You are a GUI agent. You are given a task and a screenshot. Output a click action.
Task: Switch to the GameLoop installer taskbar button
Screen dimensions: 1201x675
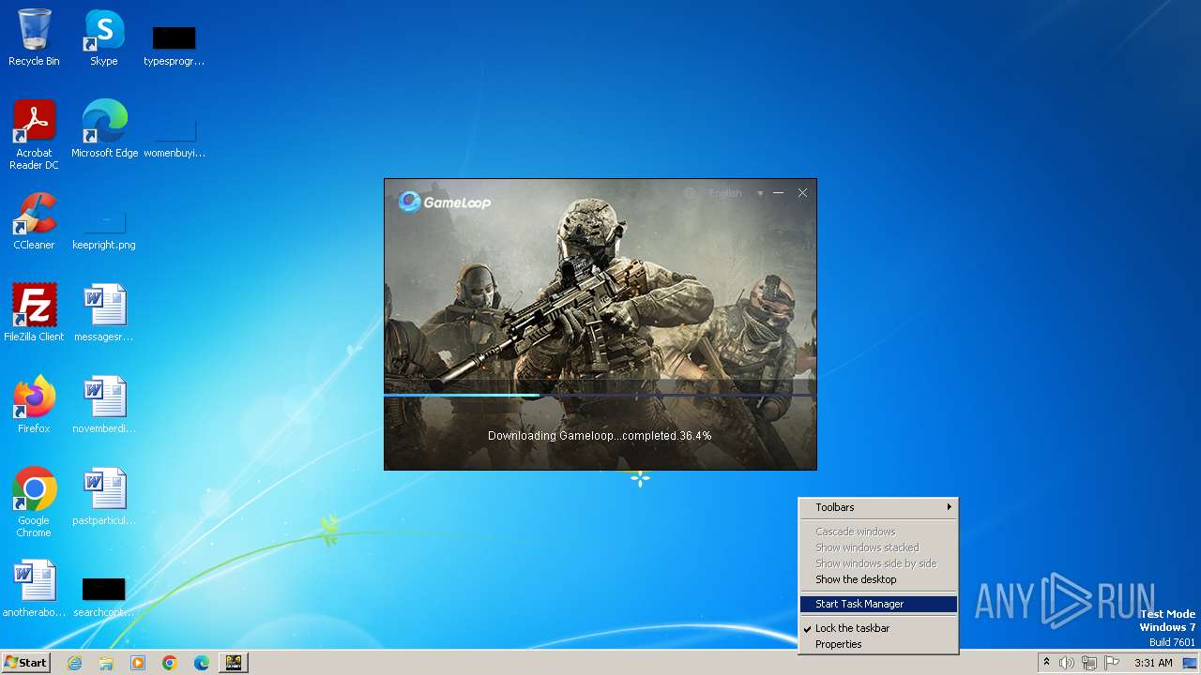233,663
